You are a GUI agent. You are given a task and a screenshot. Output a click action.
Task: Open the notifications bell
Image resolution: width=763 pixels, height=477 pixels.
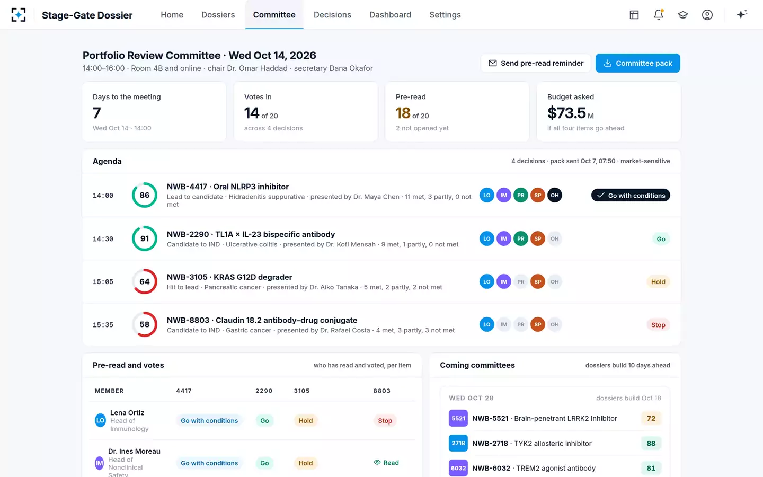(659, 15)
